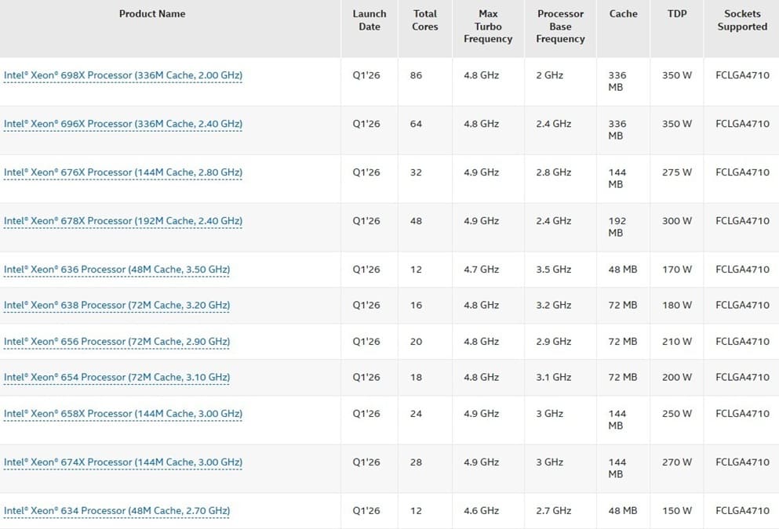The width and height of the screenshot is (779, 529).
Task: Sort by the TDP column header
Action: [676, 14]
